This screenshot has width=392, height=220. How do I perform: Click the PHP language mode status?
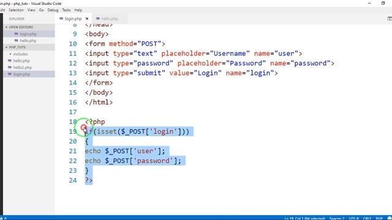[379, 218]
